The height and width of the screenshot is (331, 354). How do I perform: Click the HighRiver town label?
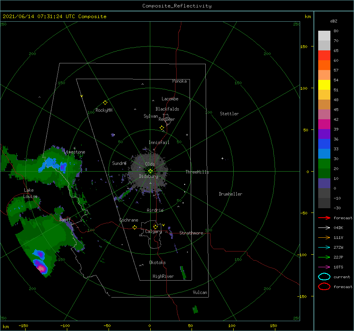coord(163,276)
